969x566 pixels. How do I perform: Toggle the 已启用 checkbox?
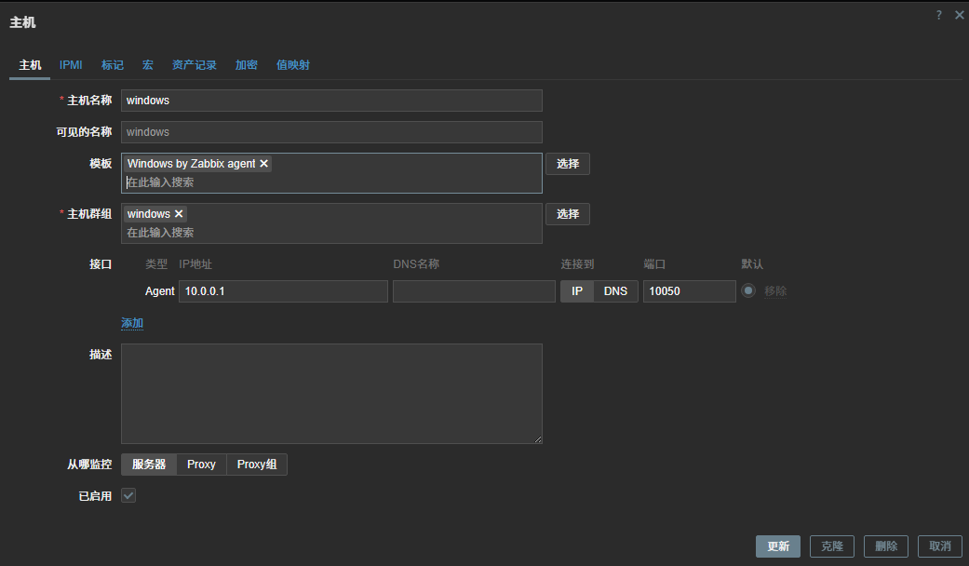click(x=128, y=495)
